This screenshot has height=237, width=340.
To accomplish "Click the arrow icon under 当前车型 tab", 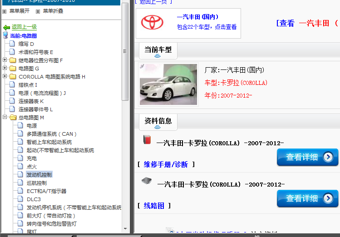I will (x=158, y=56).
